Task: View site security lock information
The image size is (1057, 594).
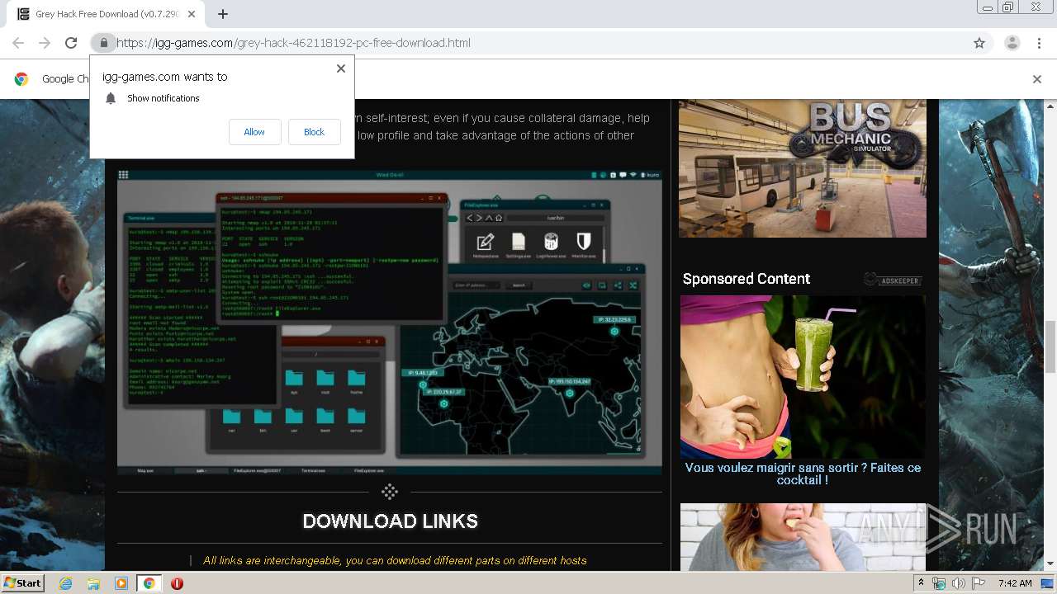Action: point(103,43)
